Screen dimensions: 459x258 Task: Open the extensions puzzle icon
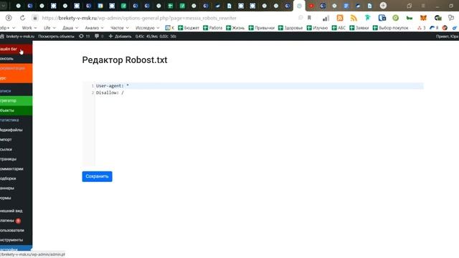click(x=451, y=18)
